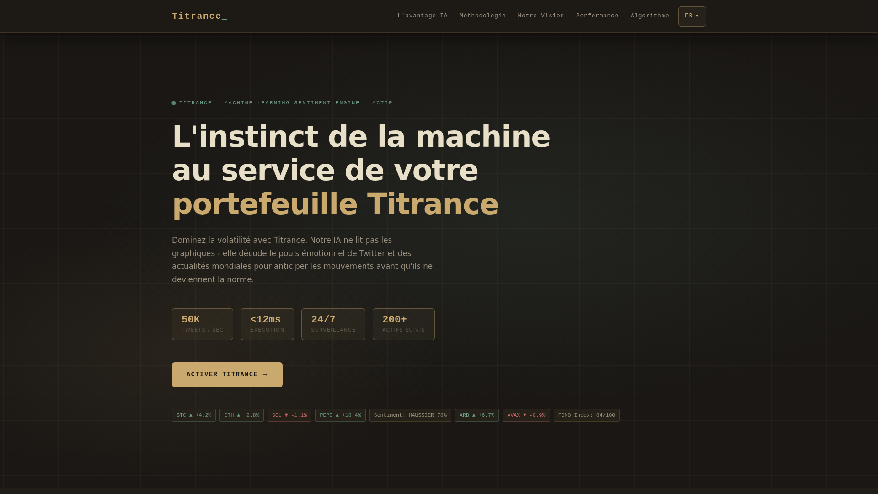Click the 'portefeuille Titrance' gold headline text
Image resolution: width=878 pixels, height=494 pixels.
click(x=335, y=204)
